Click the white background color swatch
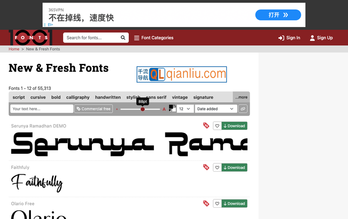Screen dimensions: 348x219 click(x=174, y=110)
